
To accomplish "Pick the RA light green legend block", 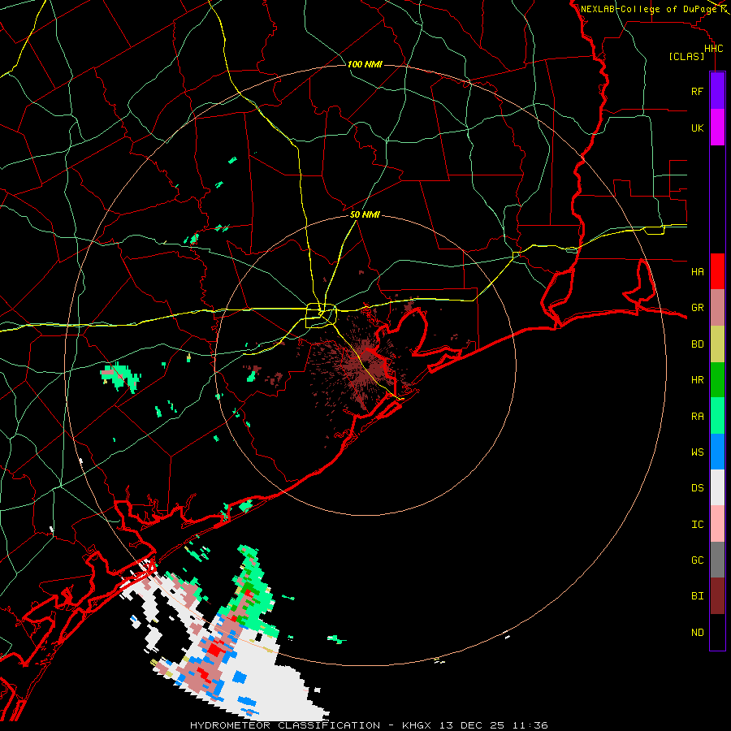I will pos(717,416).
